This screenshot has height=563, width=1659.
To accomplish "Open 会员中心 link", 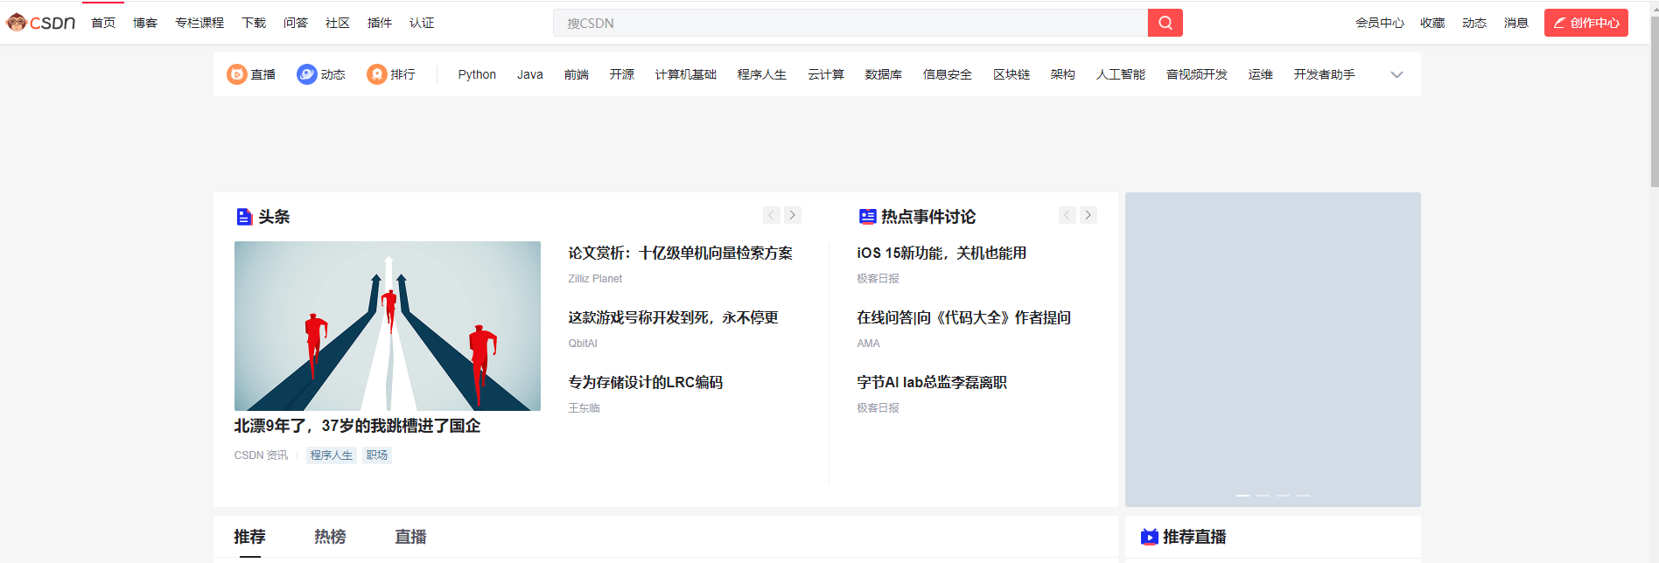I will click(1380, 23).
